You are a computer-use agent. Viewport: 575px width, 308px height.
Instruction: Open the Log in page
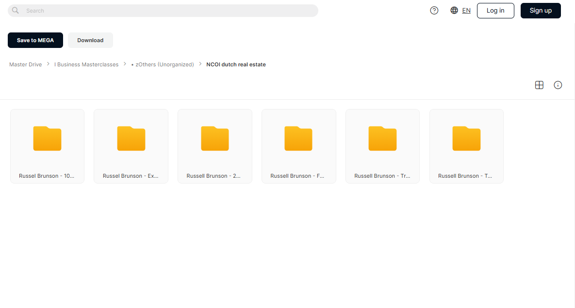coord(495,11)
